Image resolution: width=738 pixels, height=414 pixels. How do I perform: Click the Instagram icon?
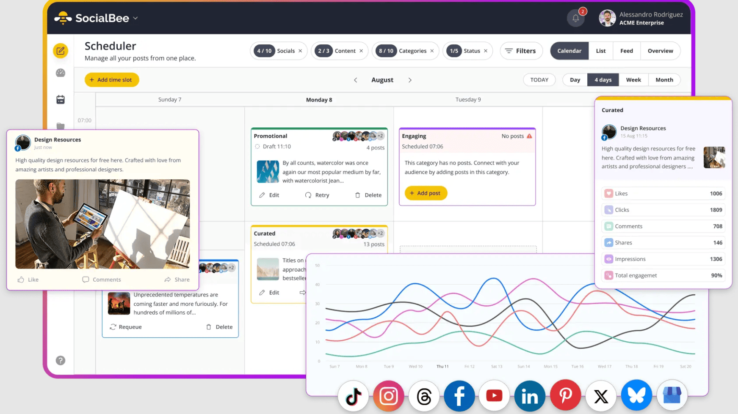(x=388, y=396)
